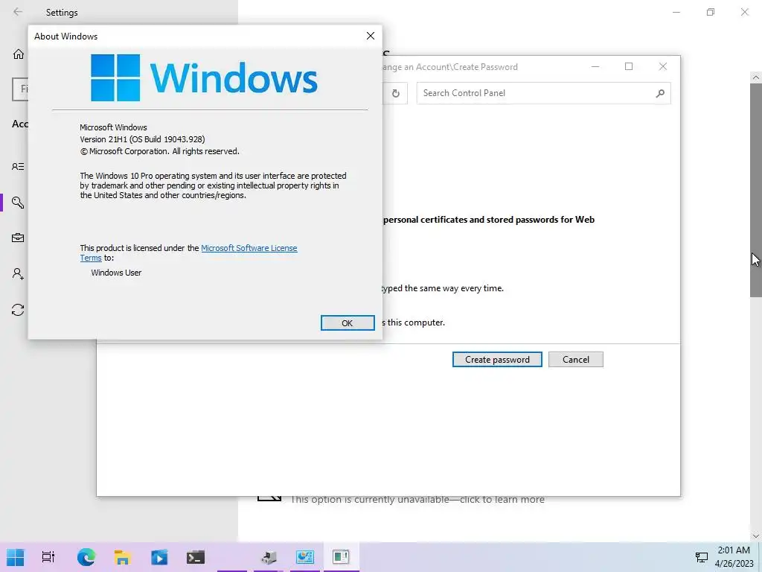Open the terminal app on taskbar
Image resolution: width=762 pixels, height=572 pixels.
196,557
